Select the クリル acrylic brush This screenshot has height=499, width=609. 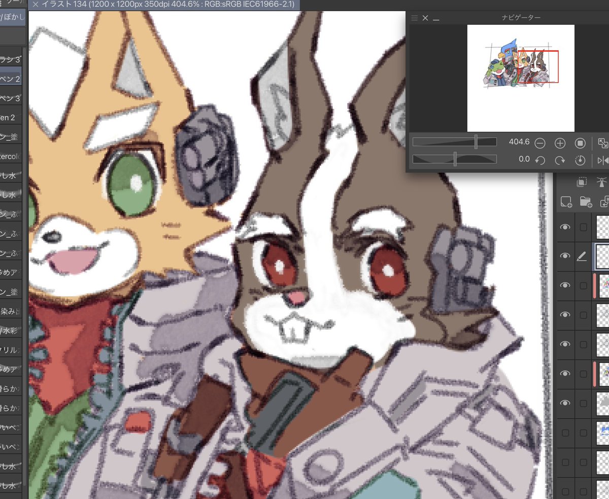pos(11,351)
